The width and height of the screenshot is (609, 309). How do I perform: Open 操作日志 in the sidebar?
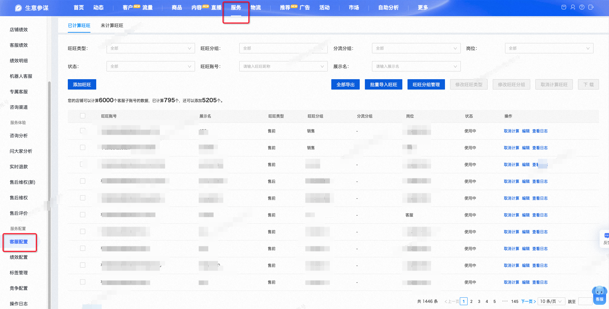(x=19, y=304)
